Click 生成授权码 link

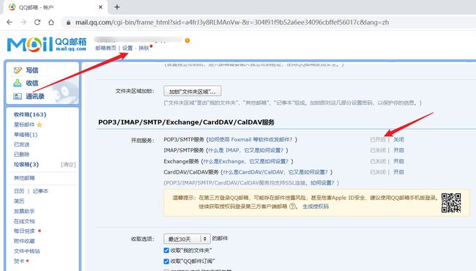(316, 207)
